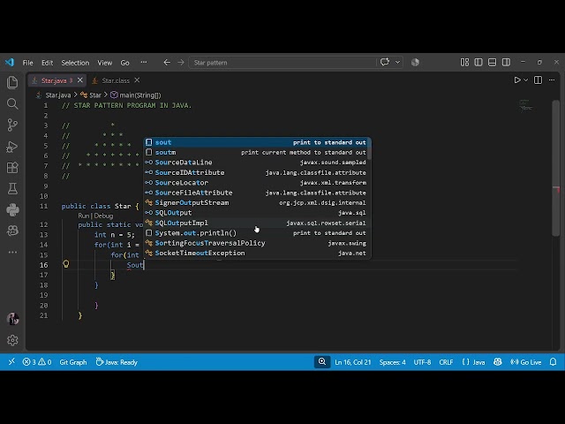Change line endings via CRLF
Image resolution: width=565 pixels, height=424 pixels.
pos(446,362)
